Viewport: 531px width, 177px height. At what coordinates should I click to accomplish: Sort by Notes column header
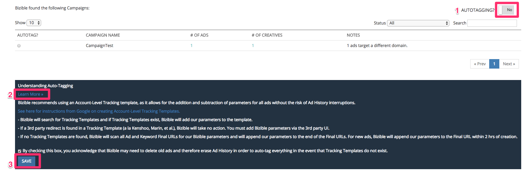tap(353, 35)
